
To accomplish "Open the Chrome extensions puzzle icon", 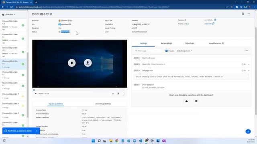I will tap(237, 7).
